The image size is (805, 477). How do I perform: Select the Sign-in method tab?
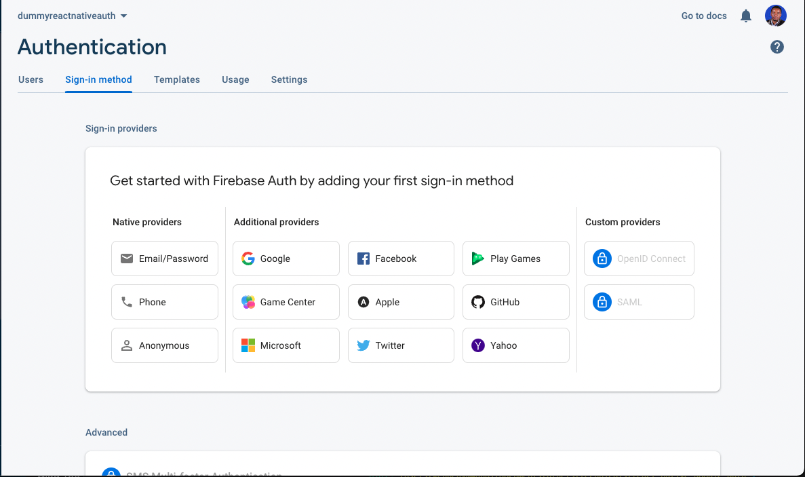point(98,79)
